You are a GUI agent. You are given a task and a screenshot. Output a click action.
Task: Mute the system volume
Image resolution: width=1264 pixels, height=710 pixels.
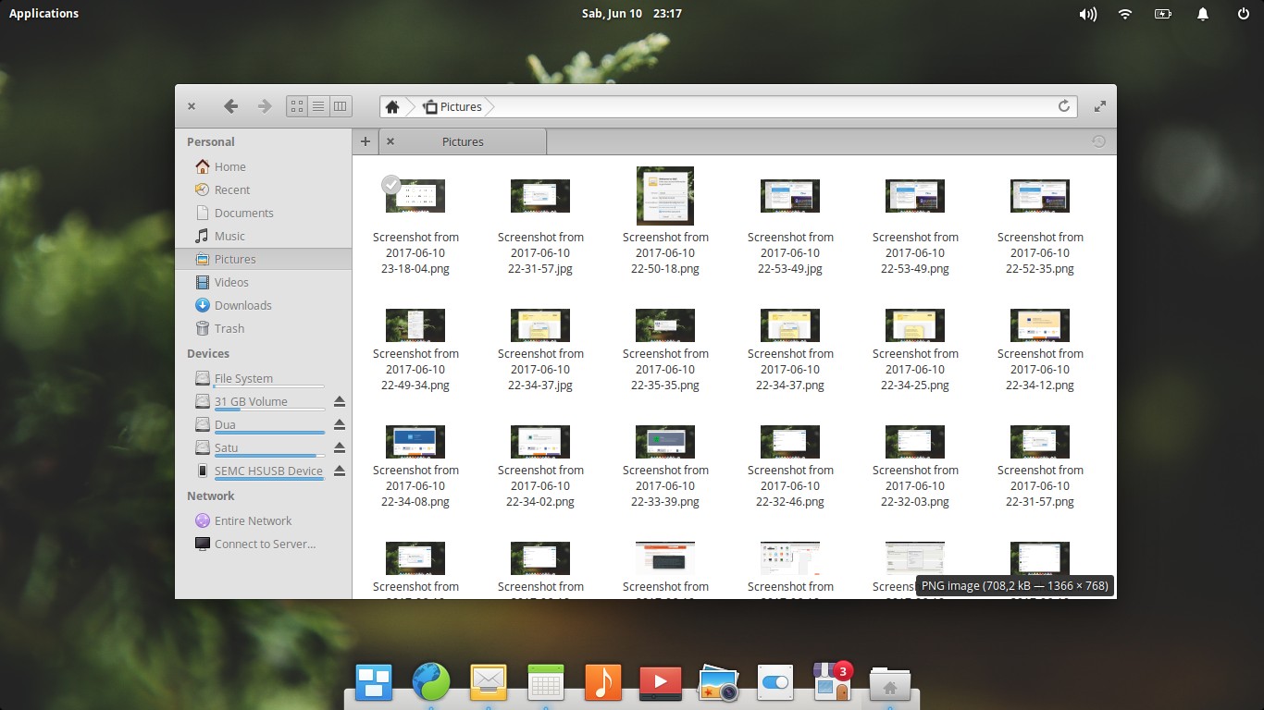pyautogui.click(x=1087, y=14)
